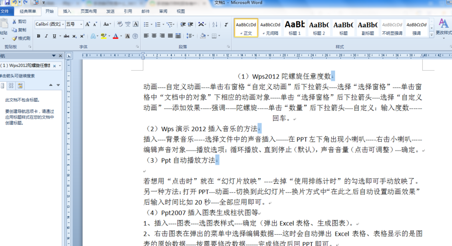The height and width of the screenshot is (246, 452).
Task: Click the Borders grid icon
Action: pyautogui.click(x=214, y=36)
